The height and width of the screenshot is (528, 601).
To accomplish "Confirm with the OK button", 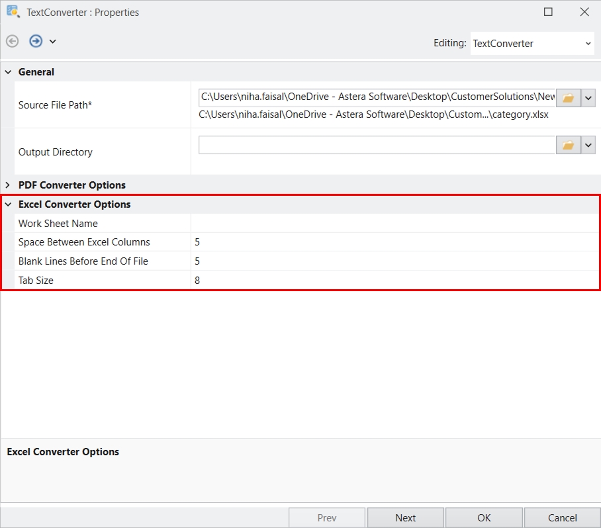I will (x=484, y=518).
